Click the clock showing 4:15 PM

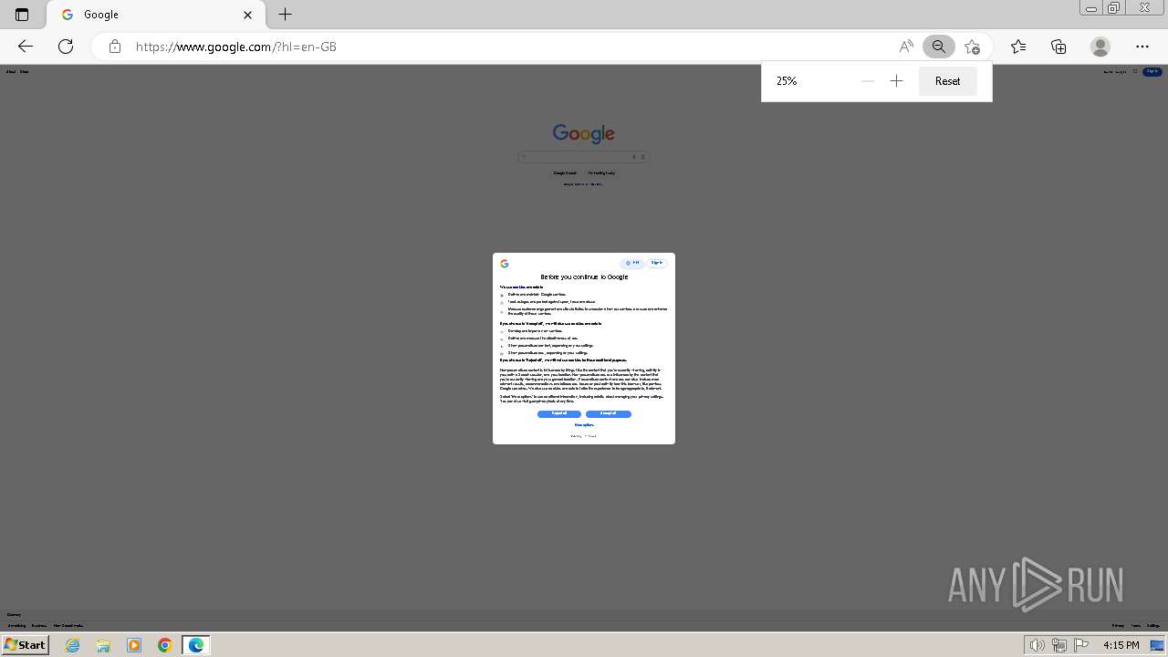click(1121, 645)
